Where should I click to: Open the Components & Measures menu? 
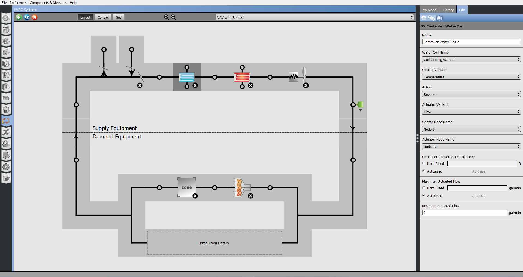click(x=48, y=3)
